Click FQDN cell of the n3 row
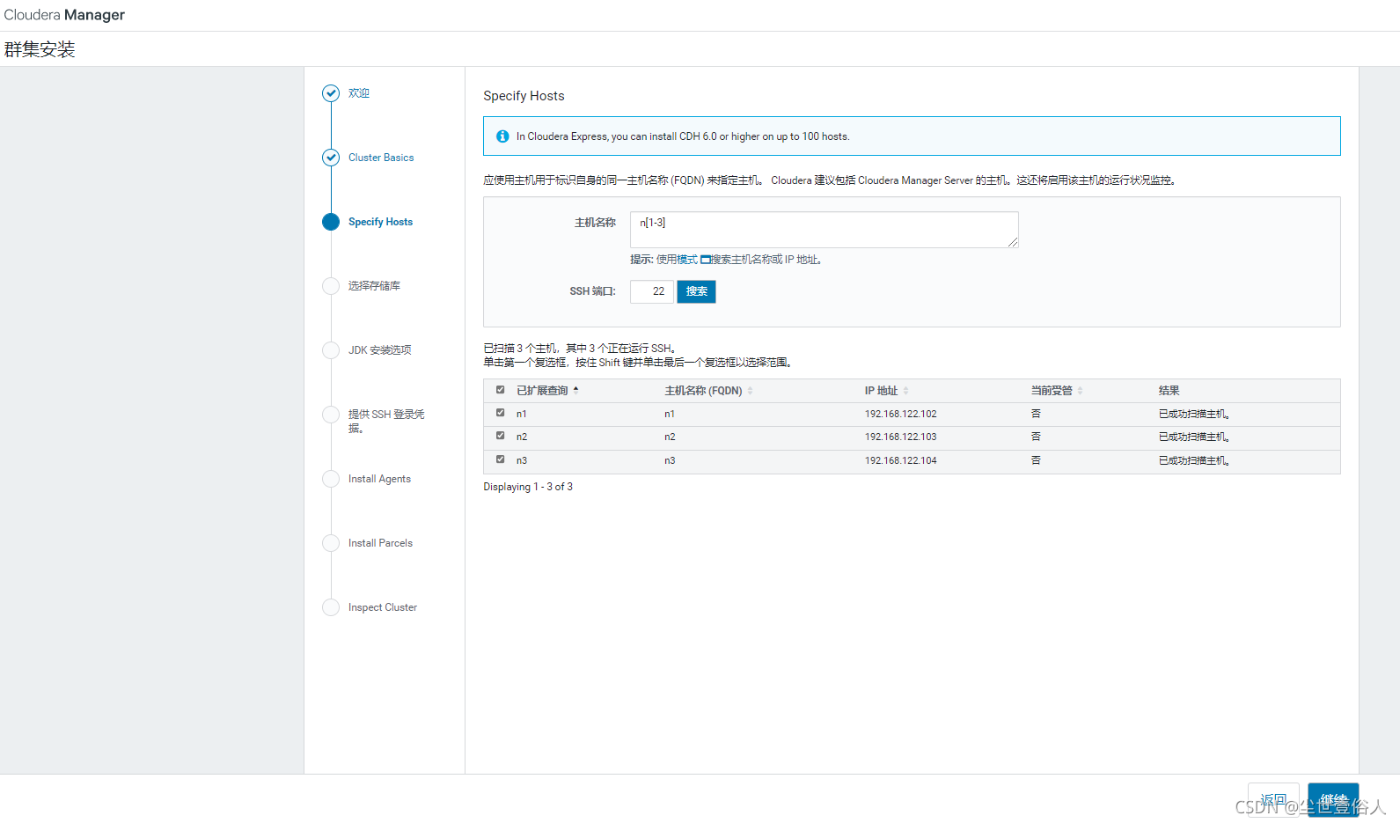 tap(670, 460)
